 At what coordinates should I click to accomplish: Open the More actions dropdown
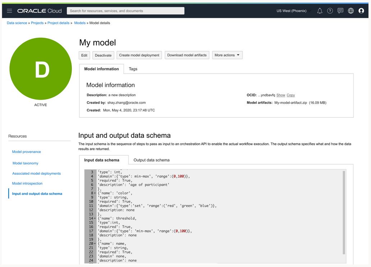[227, 55]
